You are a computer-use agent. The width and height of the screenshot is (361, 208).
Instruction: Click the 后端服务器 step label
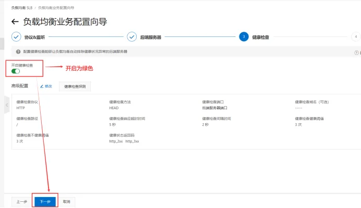coord(151,37)
